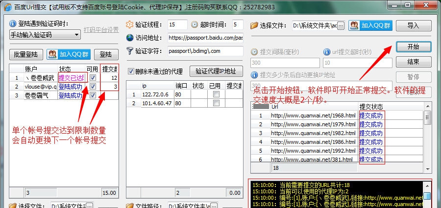Click 端口 column header in proxy table
Screen dimensions: 441x208
click(183, 86)
